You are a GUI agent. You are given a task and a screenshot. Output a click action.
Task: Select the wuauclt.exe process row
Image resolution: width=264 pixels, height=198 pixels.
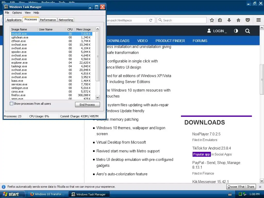click(52, 34)
